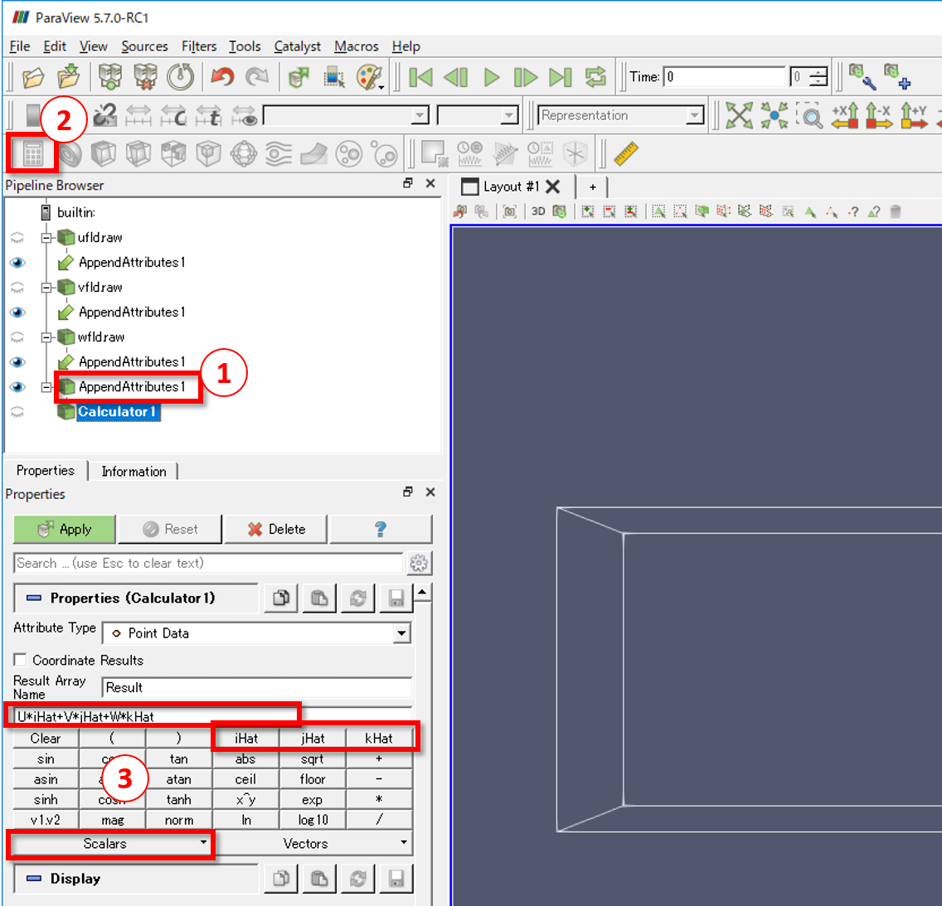Screen dimensions: 942x906
Task: Step forward one frame
Action: pyautogui.click(x=526, y=77)
